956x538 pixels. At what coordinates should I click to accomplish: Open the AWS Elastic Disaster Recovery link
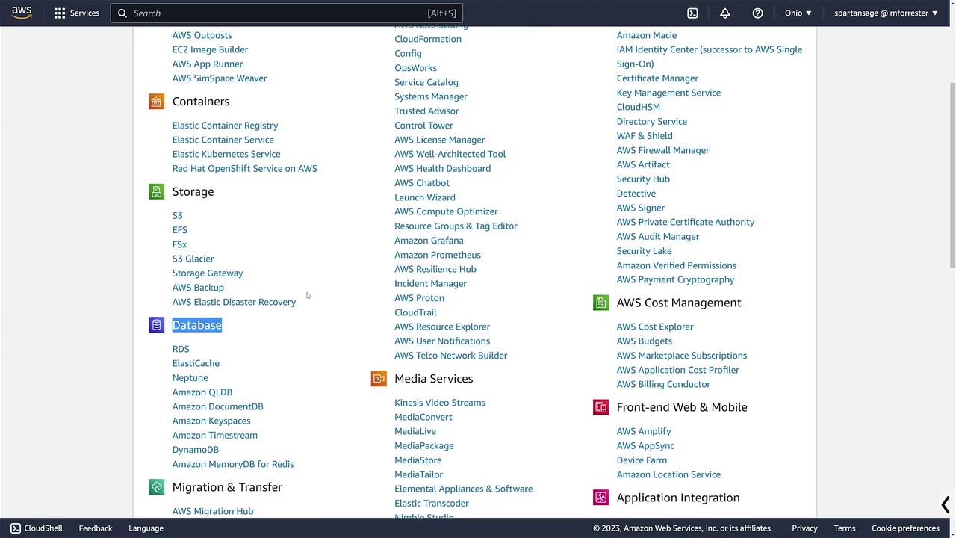234,302
